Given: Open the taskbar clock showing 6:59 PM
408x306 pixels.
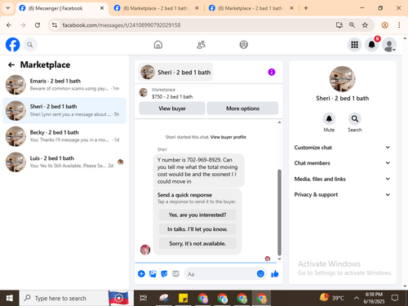Looking at the screenshot, I should pyautogui.click(x=374, y=298).
